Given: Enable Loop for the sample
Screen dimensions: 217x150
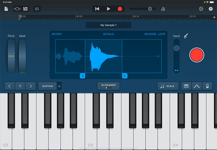Looking at the screenshot, I should coord(161,34).
